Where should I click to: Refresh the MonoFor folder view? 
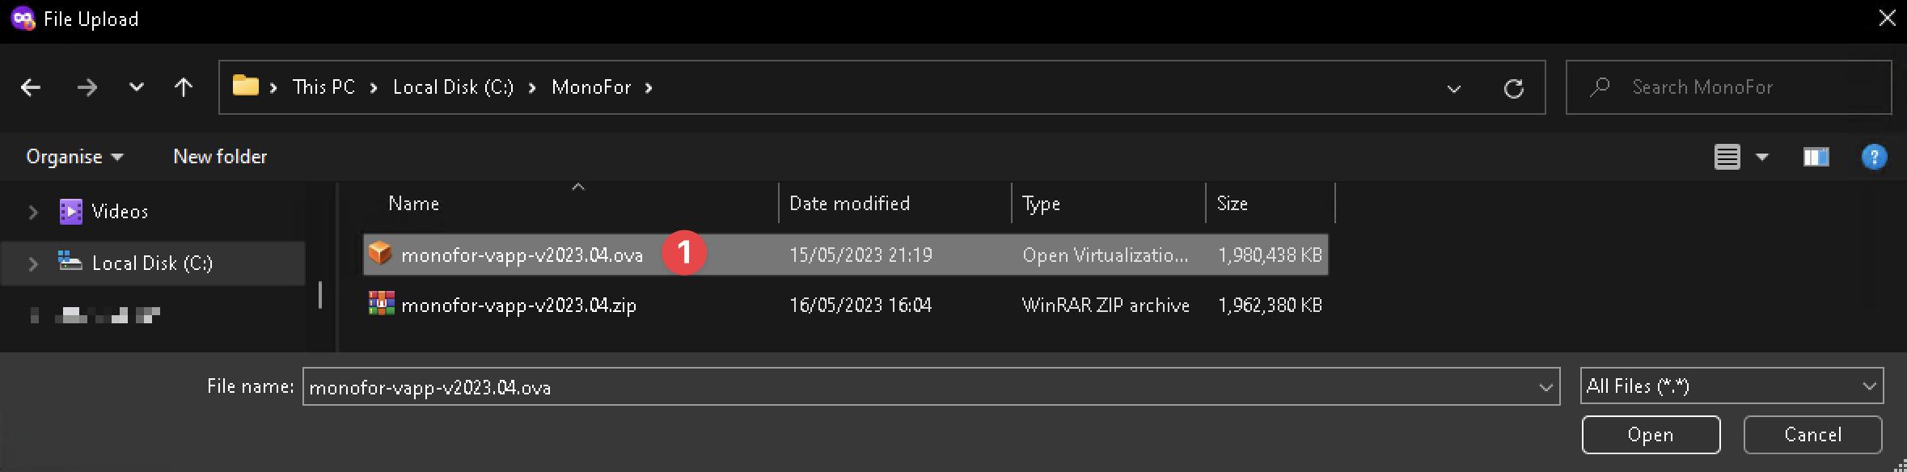(1513, 88)
